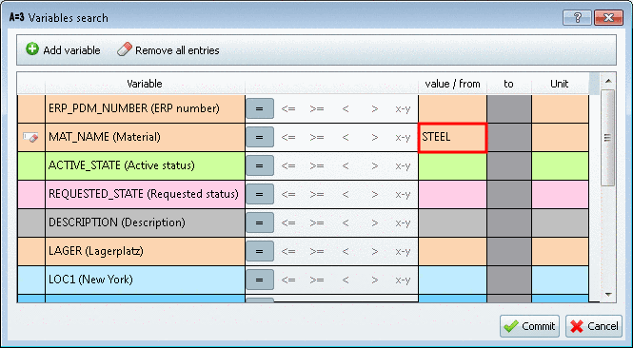Image resolution: width=633 pixels, height=348 pixels.
Task: Select REQUESTED_STATE (Requested status) variable
Action: [145, 195]
